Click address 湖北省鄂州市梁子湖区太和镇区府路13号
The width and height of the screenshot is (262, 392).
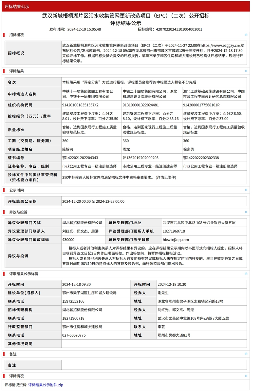[191, 301]
